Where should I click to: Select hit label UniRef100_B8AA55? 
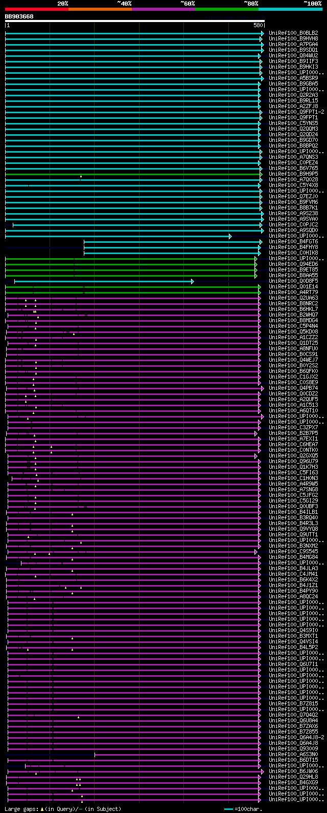point(293,275)
